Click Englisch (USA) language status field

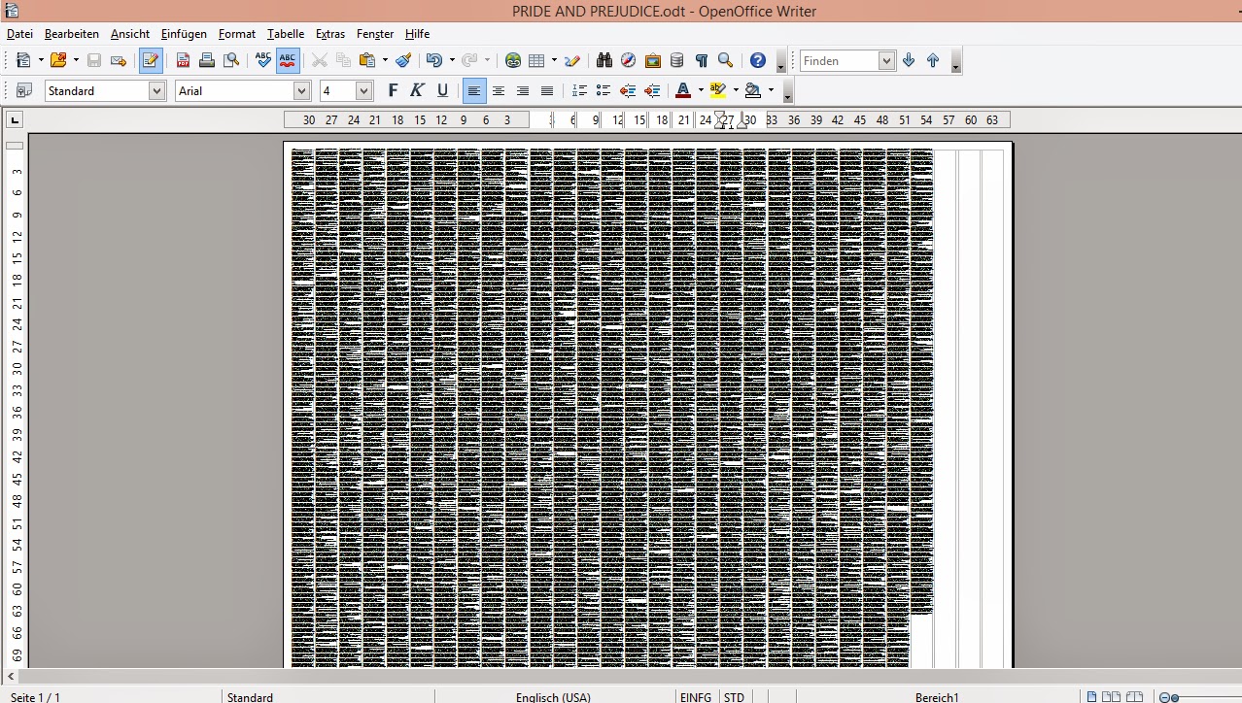554,697
